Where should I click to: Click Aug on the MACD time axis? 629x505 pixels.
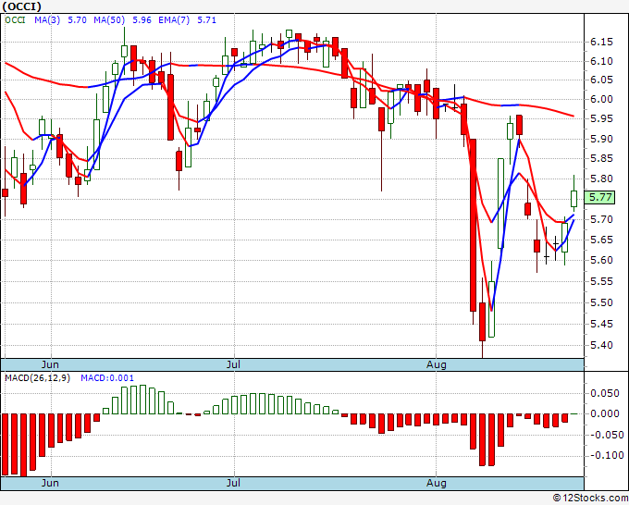point(436,483)
